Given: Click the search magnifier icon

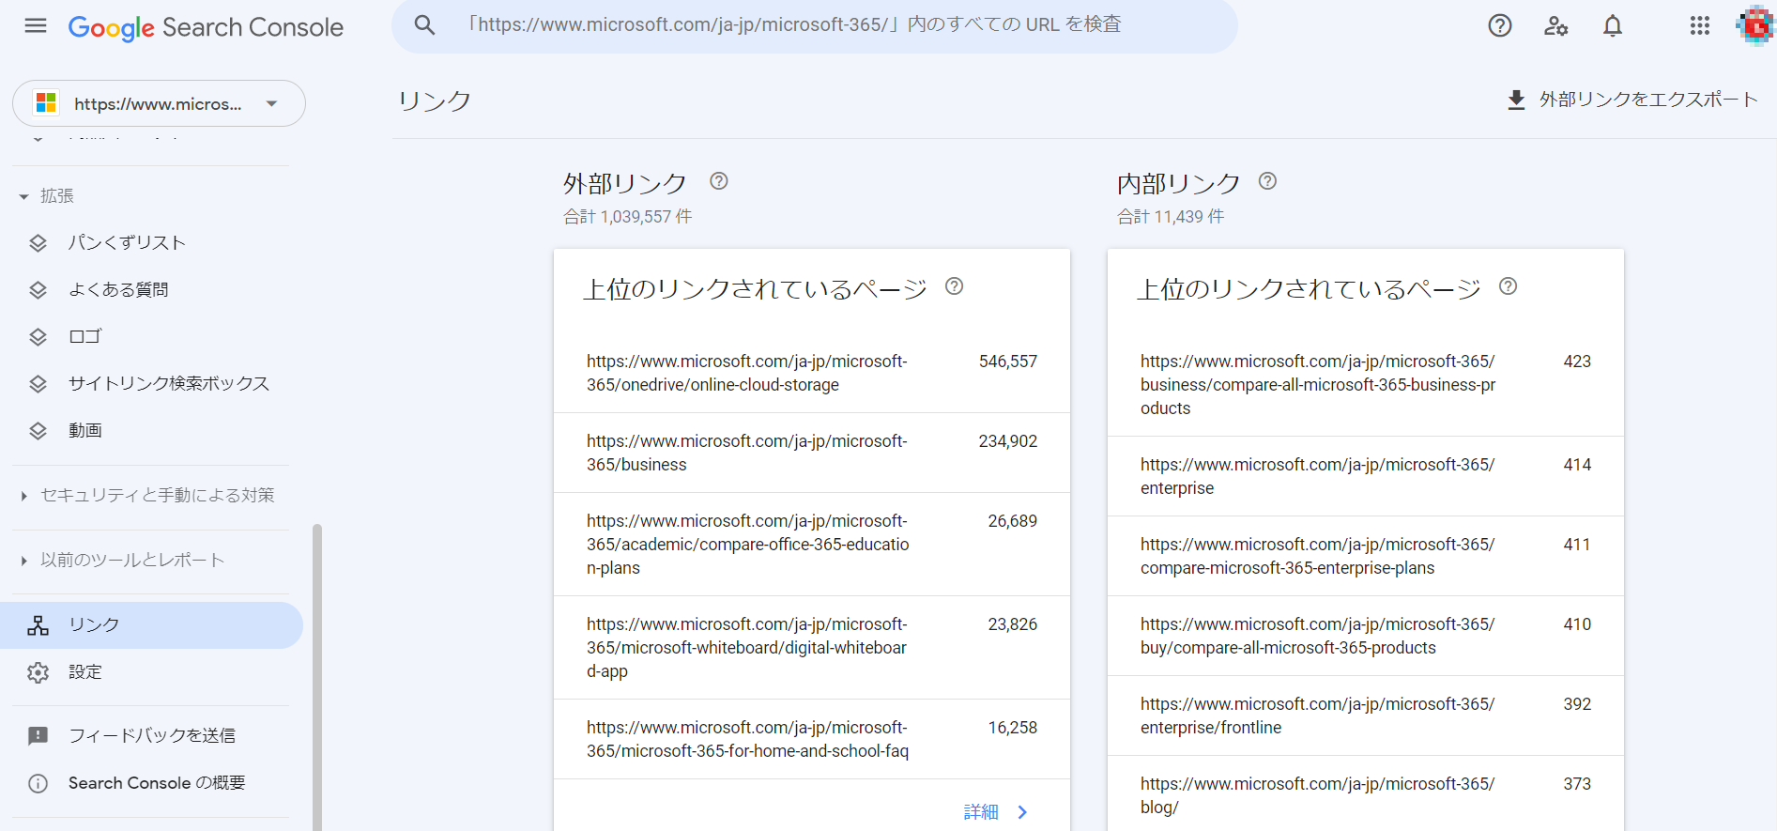Looking at the screenshot, I should pyautogui.click(x=425, y=25).
